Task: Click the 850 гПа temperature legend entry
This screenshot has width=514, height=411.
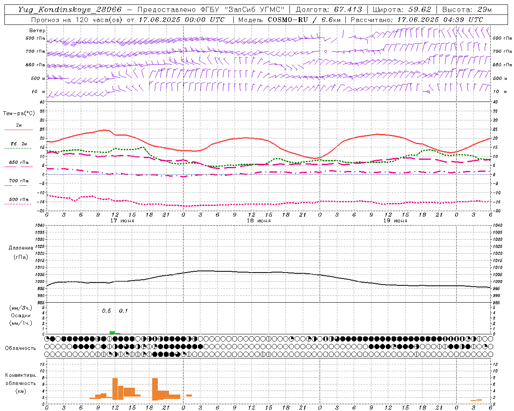Action: tap(19, 163)
